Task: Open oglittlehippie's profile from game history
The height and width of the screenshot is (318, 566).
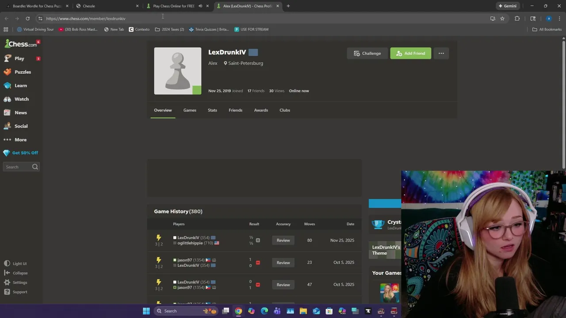Action: click(x=190, y=243)
